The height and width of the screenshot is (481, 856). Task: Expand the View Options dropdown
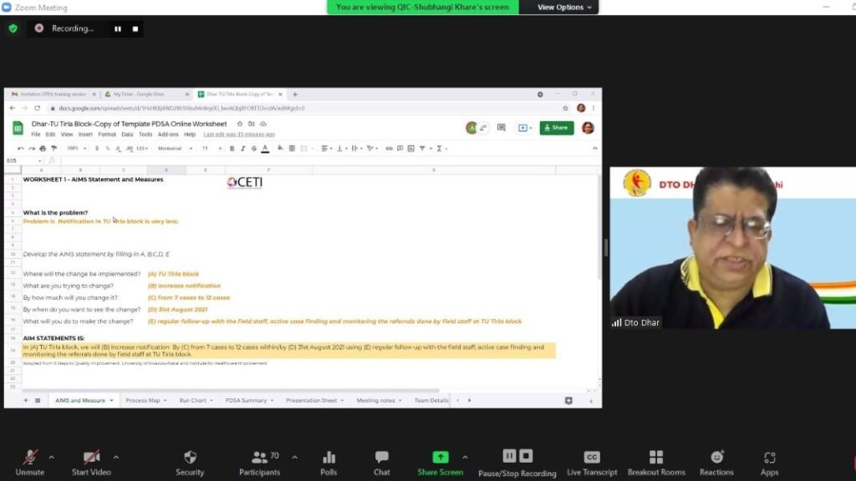click(564, 7)
